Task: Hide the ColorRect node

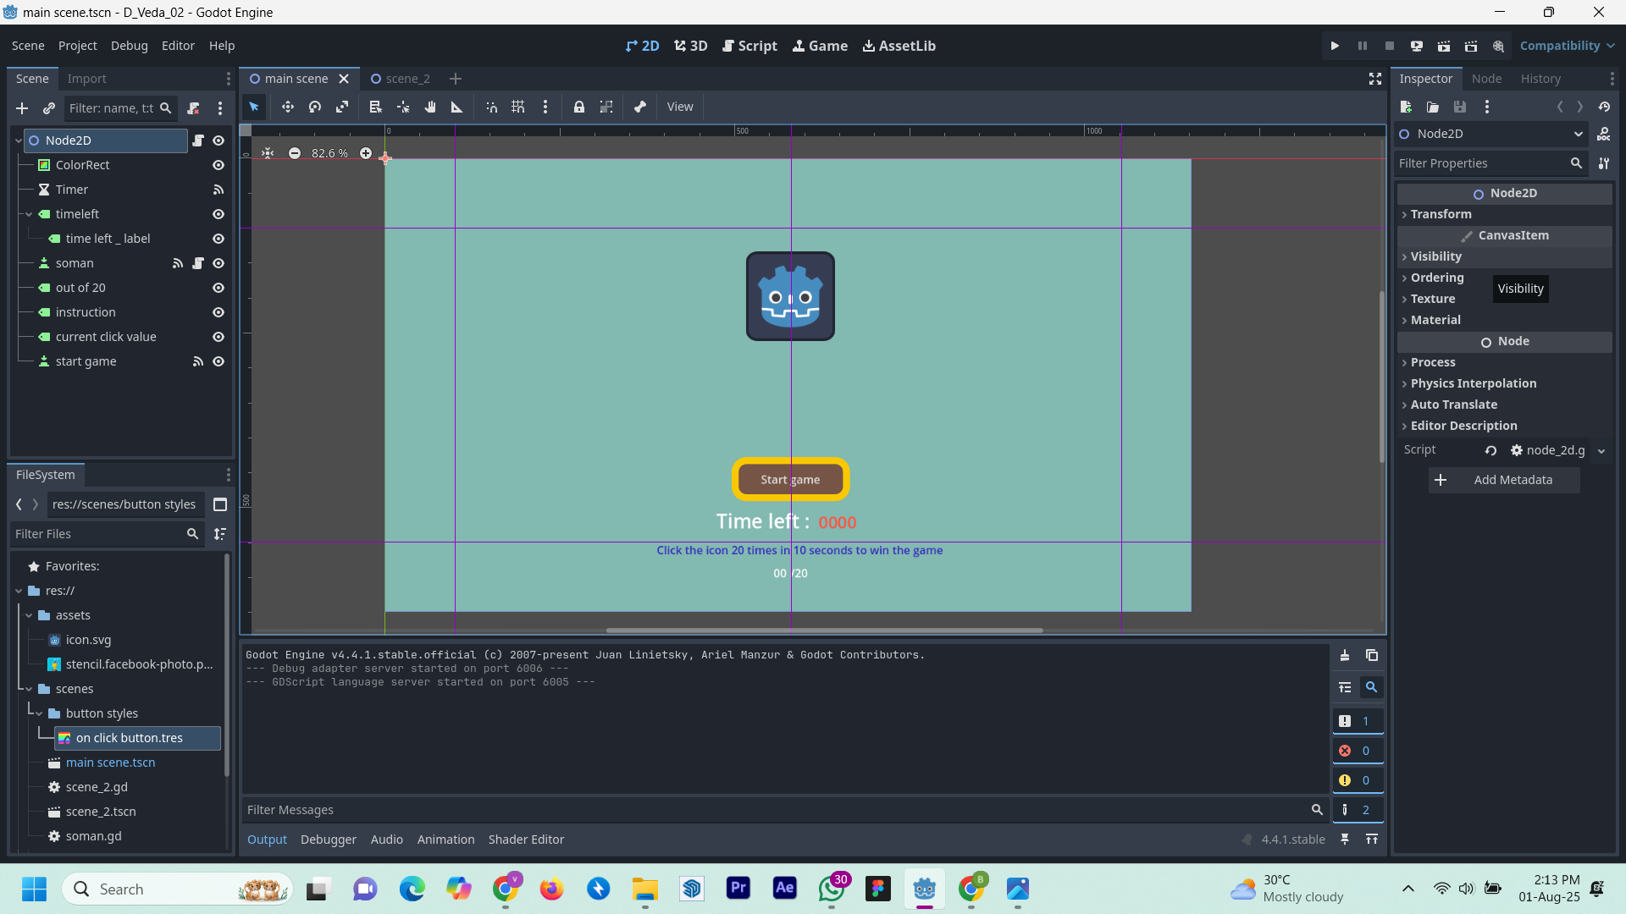Action: [218, 165]
